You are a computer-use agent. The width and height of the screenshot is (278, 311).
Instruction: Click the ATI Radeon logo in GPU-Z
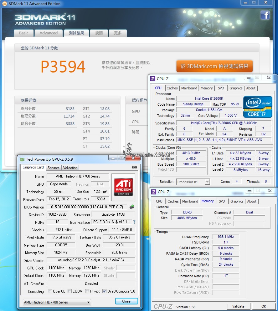point(123,187)
